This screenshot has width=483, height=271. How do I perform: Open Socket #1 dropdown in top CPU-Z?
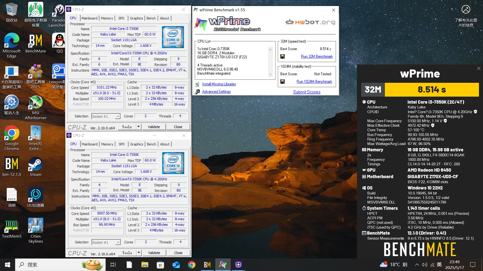point(106,116)
